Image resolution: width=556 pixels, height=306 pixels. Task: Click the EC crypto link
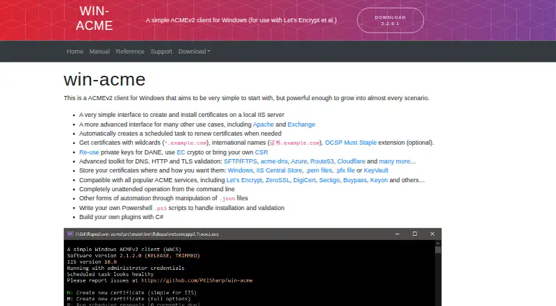[181, 152]
